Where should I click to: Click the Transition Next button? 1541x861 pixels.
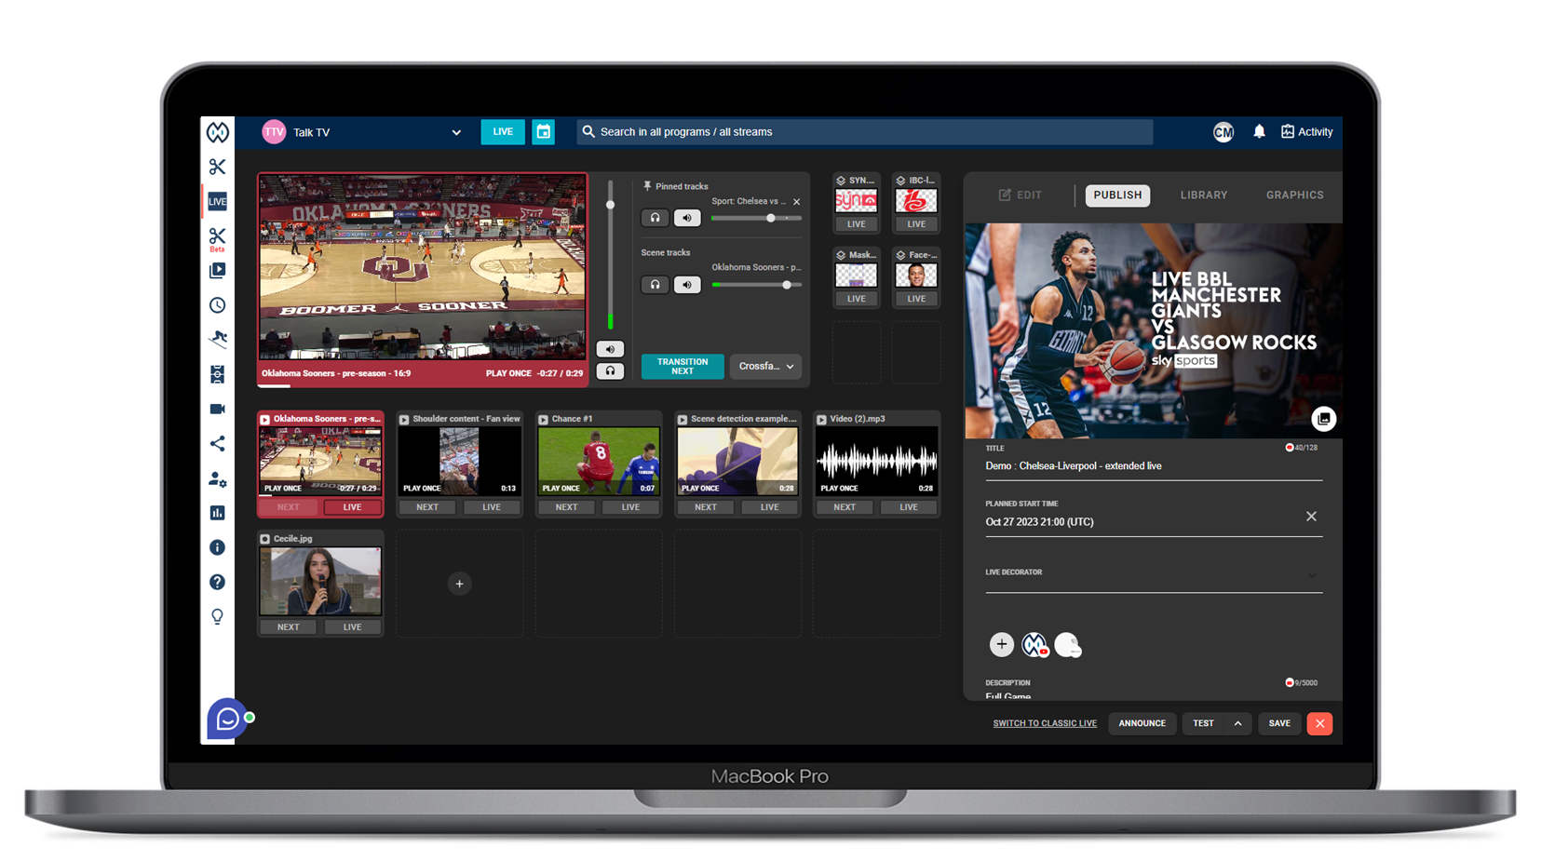click(683, 367)
